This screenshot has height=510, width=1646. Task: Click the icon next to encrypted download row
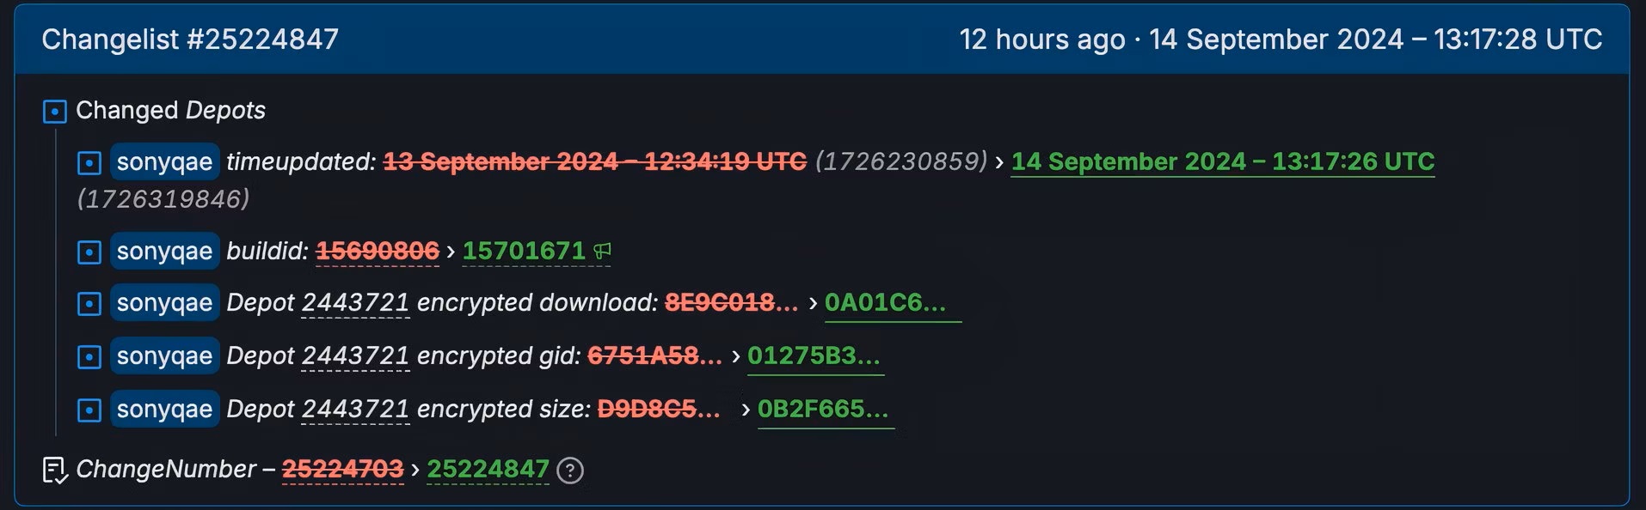coord(89,304)
